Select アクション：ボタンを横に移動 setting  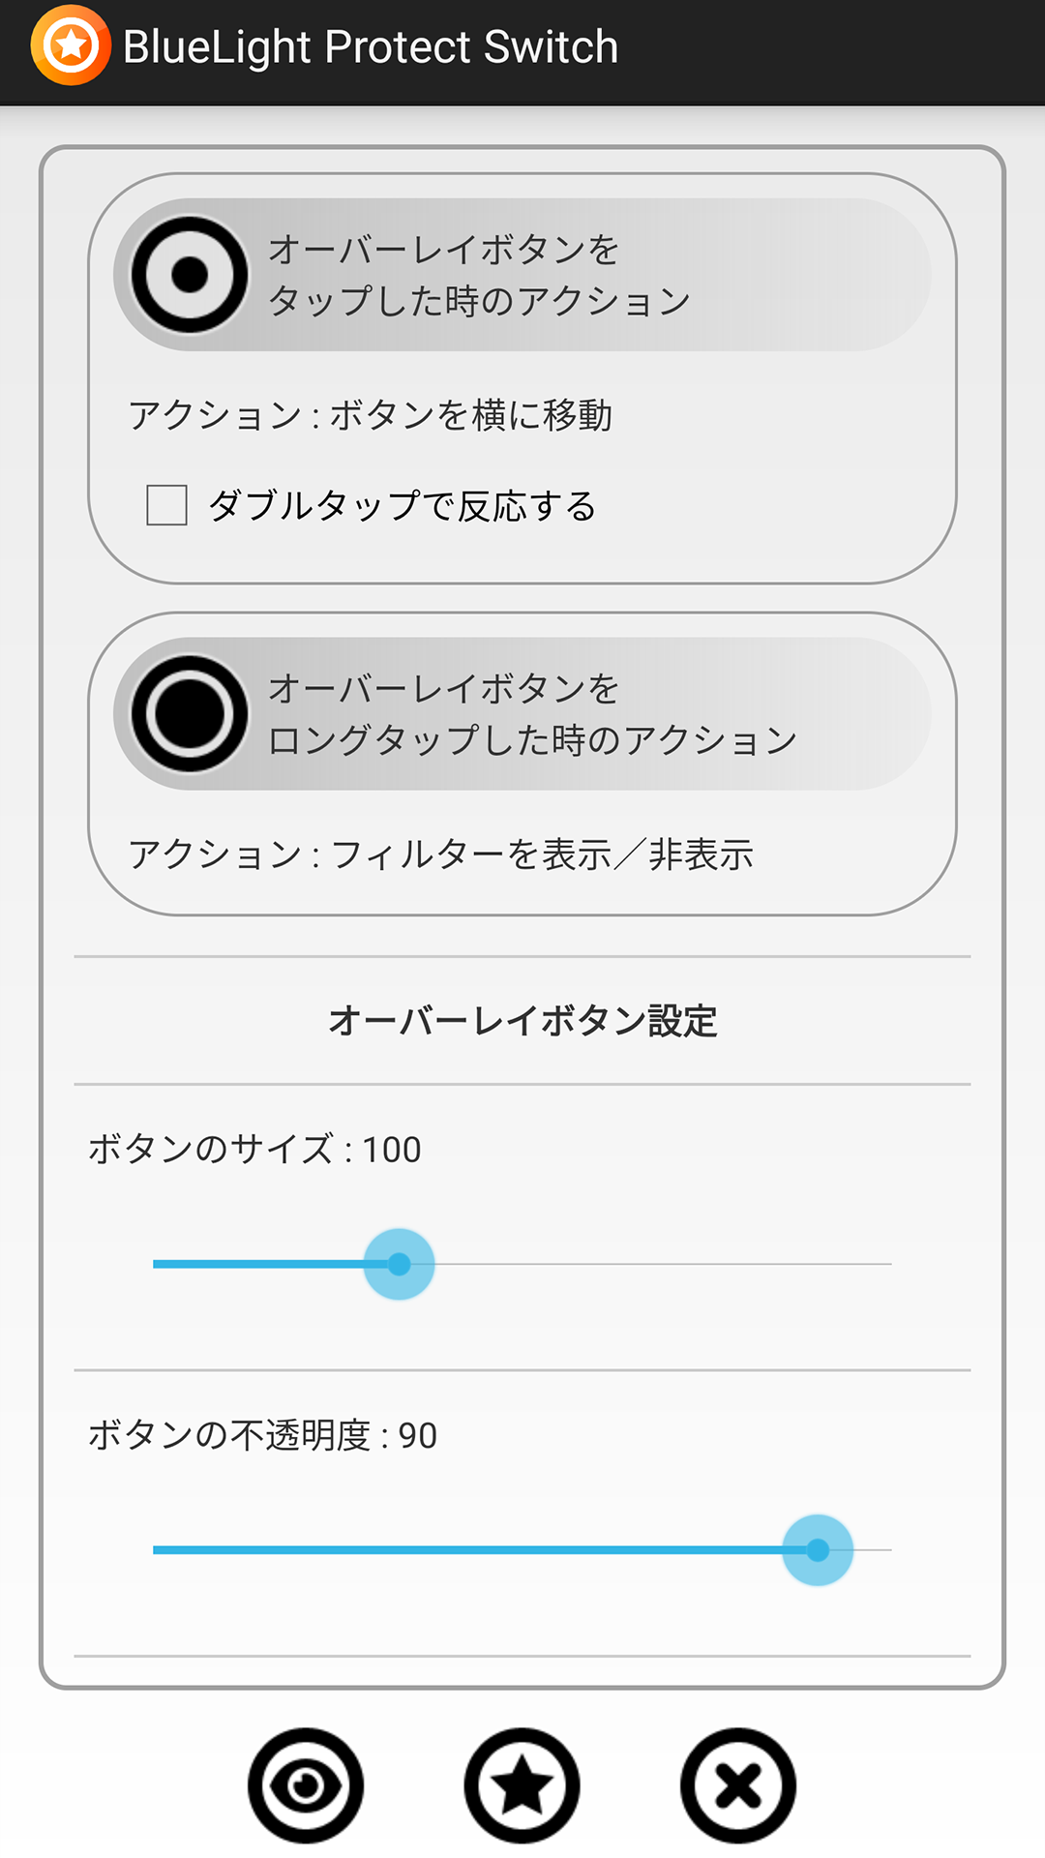point(371,415)
